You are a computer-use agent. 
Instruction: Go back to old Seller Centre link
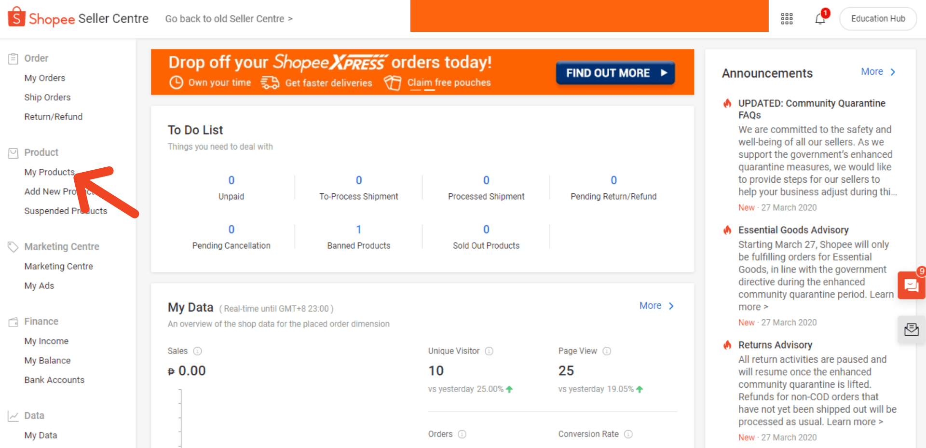229,19
